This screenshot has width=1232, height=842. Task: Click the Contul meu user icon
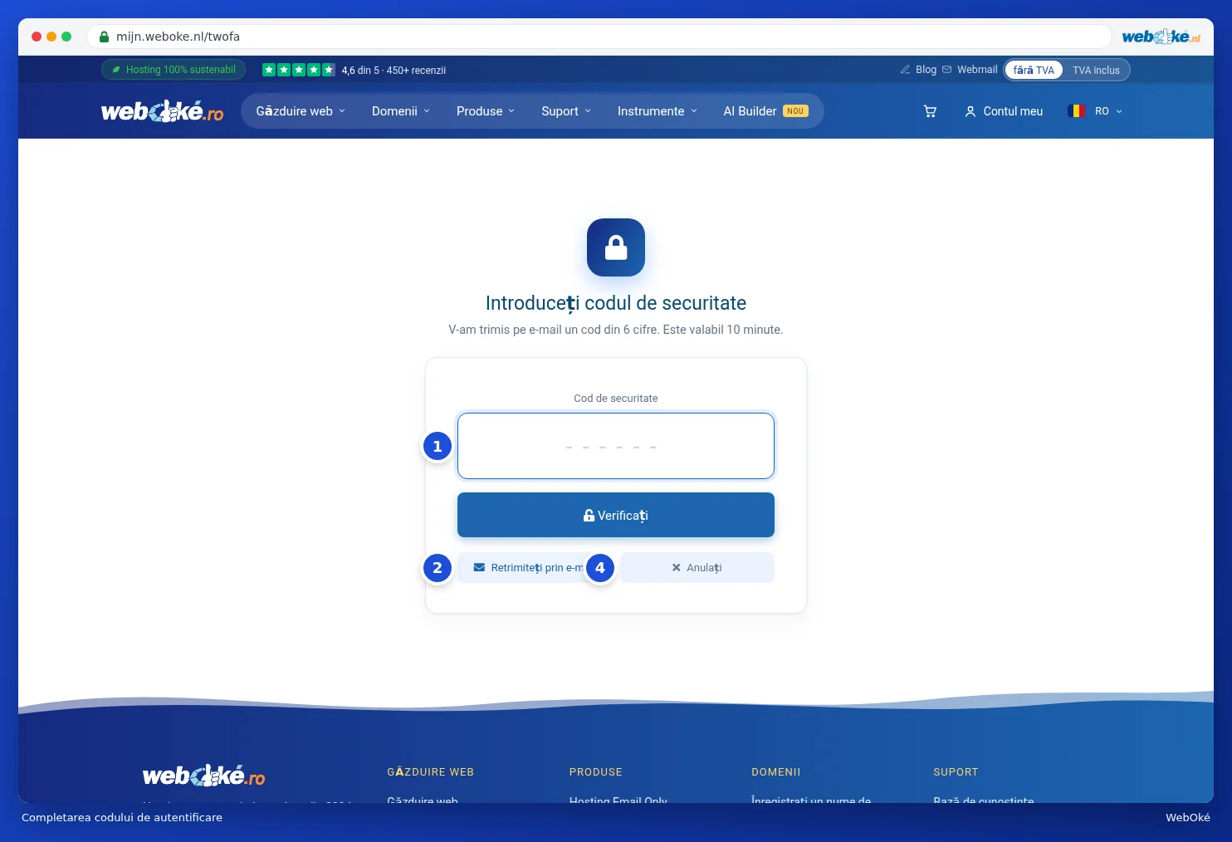coord(970,111)
